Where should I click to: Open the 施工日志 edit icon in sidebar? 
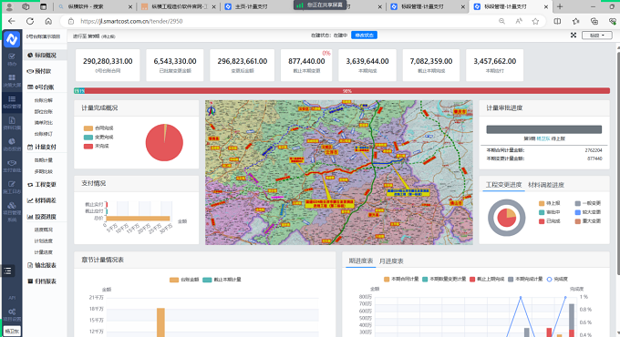point(12,184)
